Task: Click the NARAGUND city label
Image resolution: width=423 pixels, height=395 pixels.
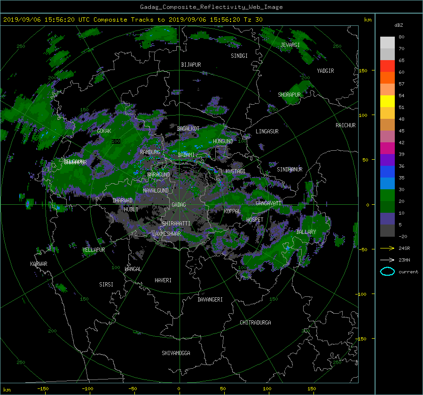Action: (x=159, y=175)
